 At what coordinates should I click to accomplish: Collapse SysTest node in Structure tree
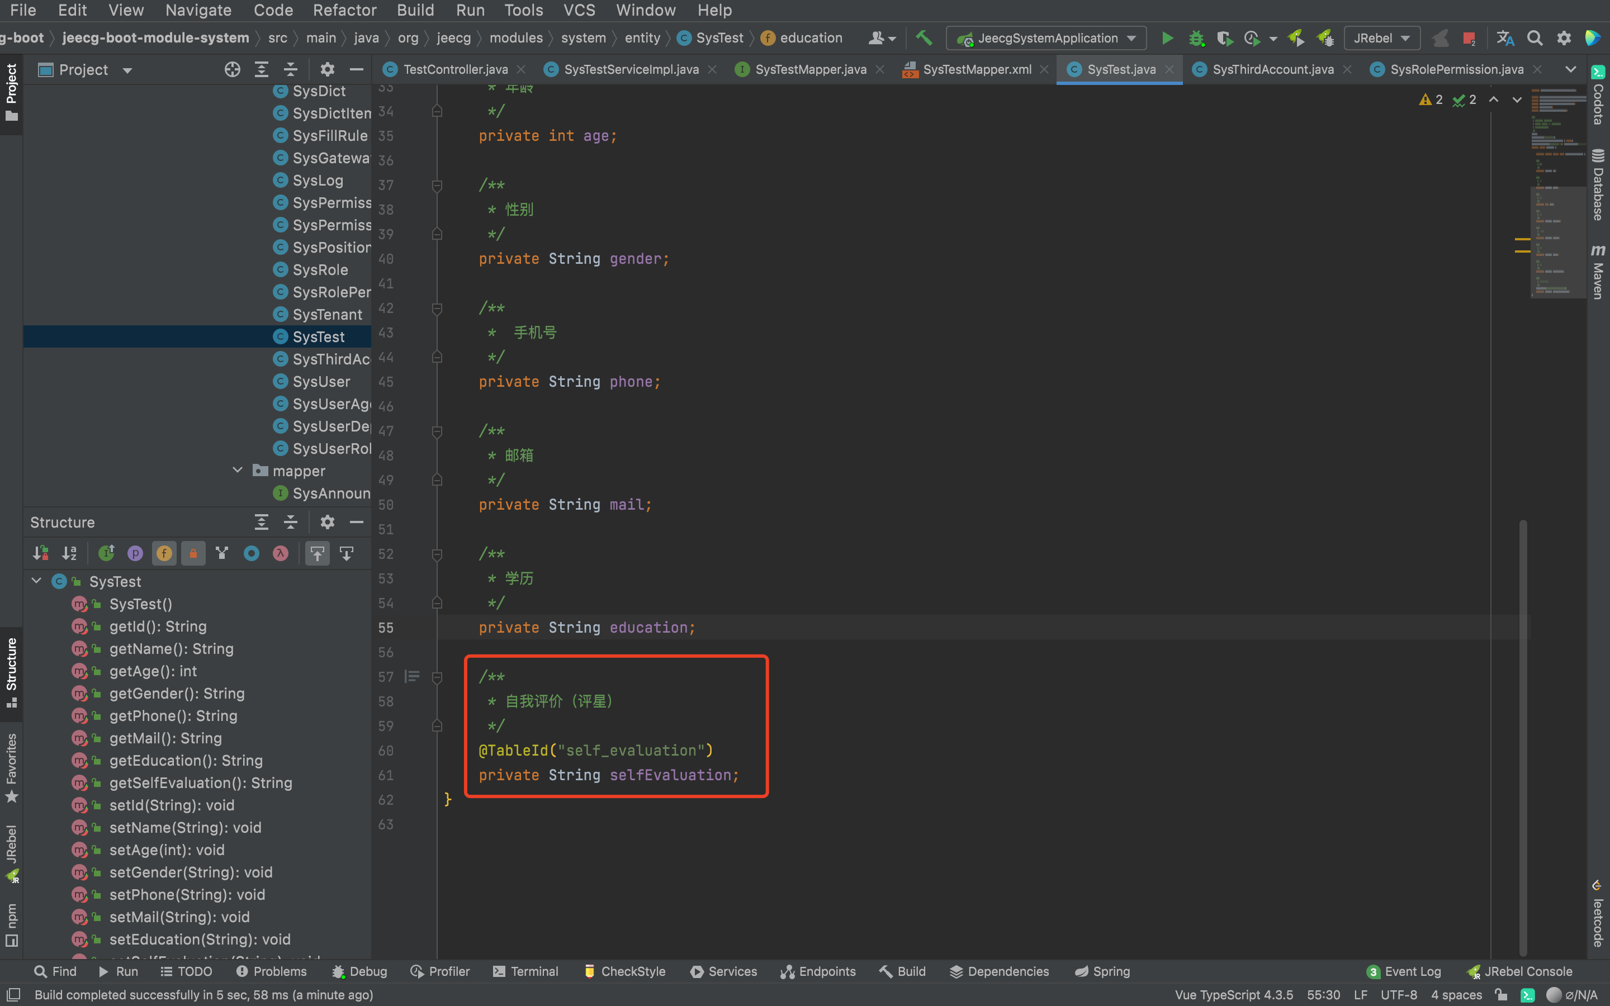[36, 581]
